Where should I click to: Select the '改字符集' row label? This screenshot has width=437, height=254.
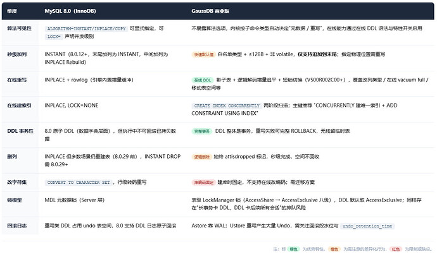click(x=16, y=182)
